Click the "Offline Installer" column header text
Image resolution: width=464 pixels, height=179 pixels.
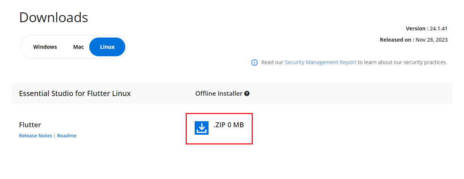tap(219, 93)
